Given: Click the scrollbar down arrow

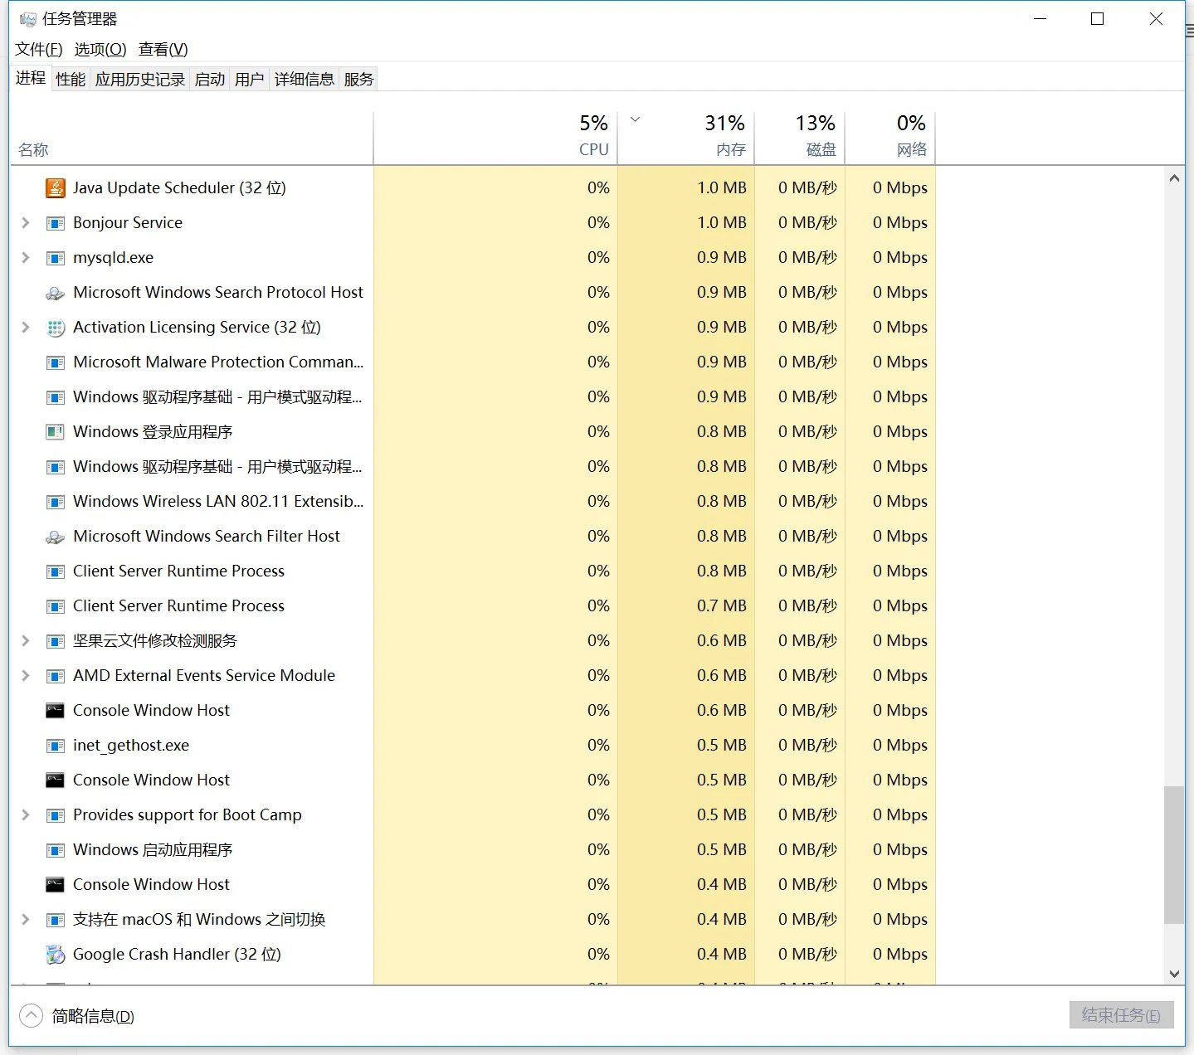Looking at the screenshot, I should [1174, 974].
